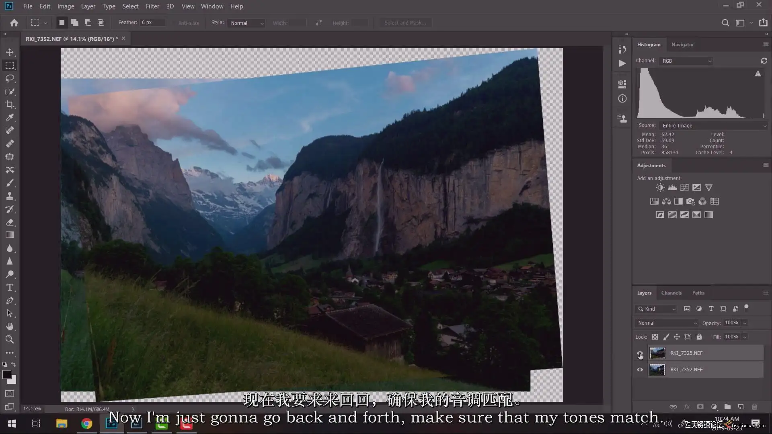Toggle visibility of RKI_7325.NEF layer
This screenshot has width=772, height=434.
(640, 354)
